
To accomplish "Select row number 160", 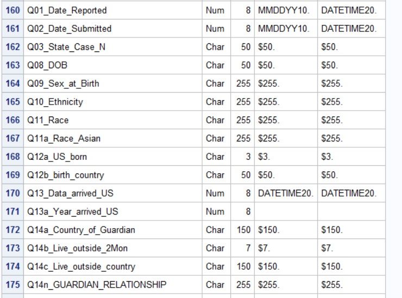I will [x=11, y=10].
